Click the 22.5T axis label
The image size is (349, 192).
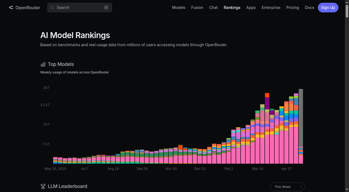coord(45,105)
